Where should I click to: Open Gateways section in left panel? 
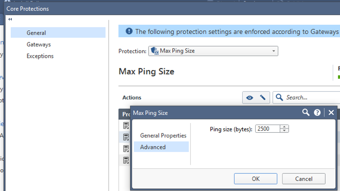tap(39, 44)
